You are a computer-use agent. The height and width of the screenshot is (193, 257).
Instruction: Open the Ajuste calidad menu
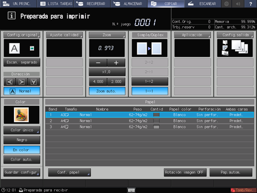[64, 35]
